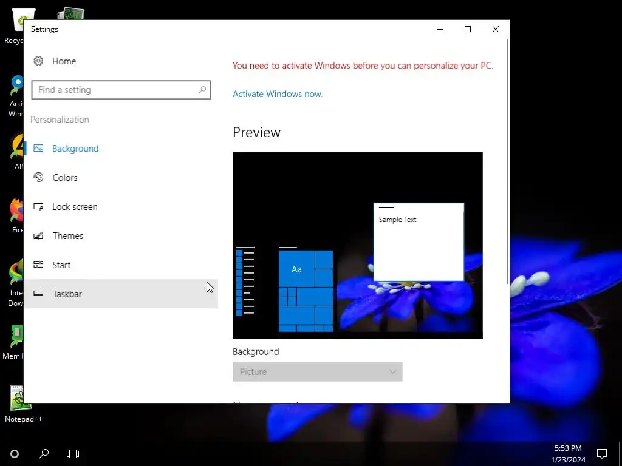Go to Lock screen settings
This screenshot has height=466, width=622.
tap(121, 207)
